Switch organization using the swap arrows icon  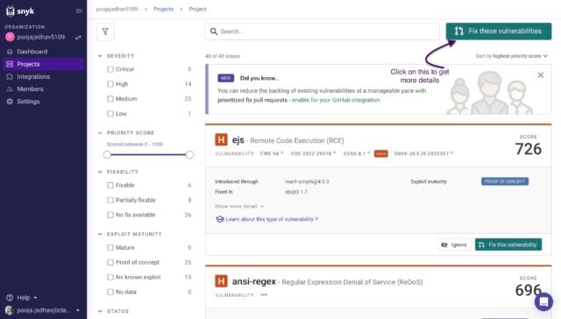tap(78, 37)
